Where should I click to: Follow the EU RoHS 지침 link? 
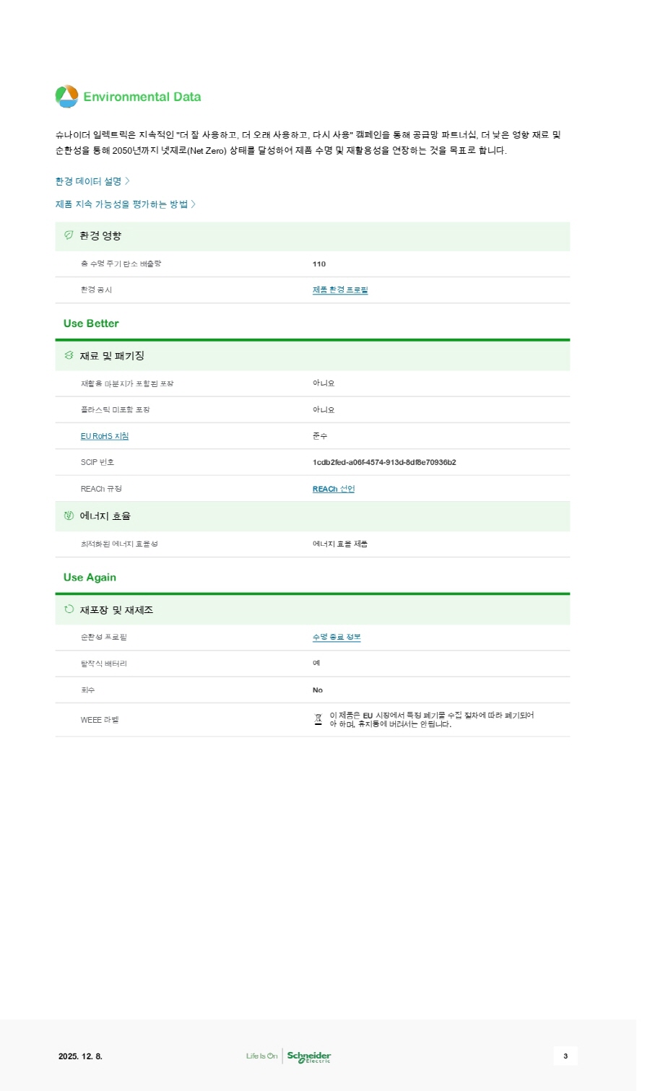[105, 436]
